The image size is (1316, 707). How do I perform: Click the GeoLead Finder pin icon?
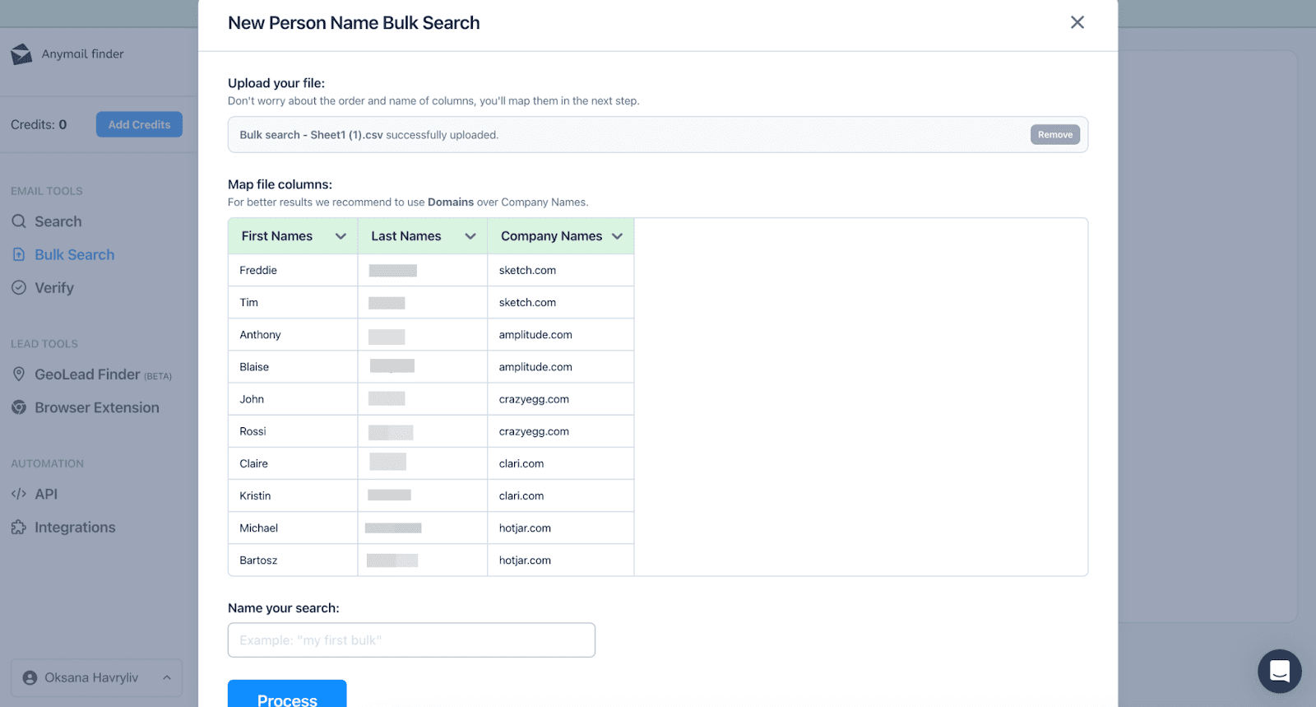click(x=19, y=374)
